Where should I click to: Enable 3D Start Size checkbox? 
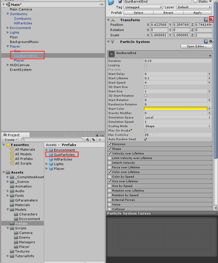(145, 87)
